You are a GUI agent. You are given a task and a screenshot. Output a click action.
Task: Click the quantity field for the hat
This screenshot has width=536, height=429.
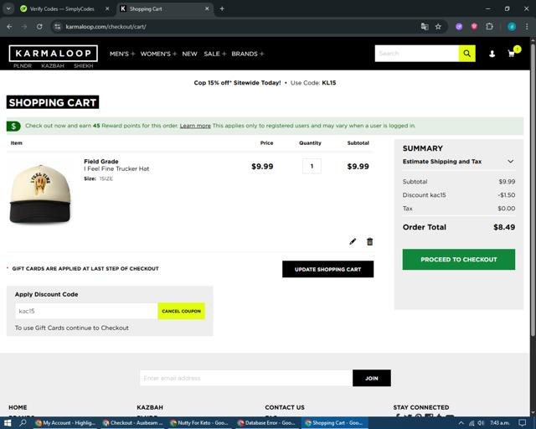(x=312, y=166)
